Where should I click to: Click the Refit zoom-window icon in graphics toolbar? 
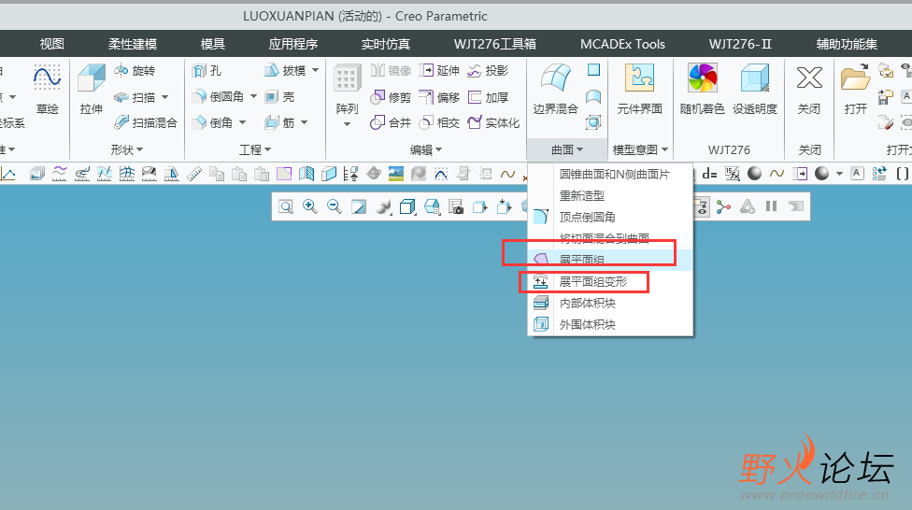[286, 206]
